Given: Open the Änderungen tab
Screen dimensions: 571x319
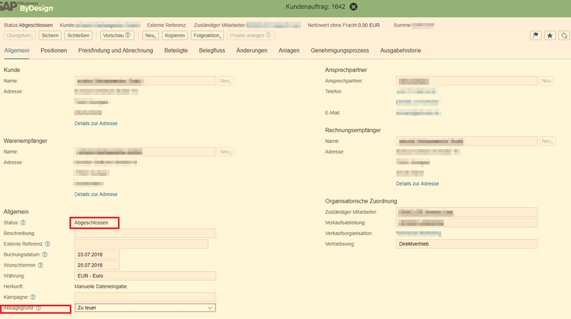Looking at the screenshot, I should click(x=251, y=51).
